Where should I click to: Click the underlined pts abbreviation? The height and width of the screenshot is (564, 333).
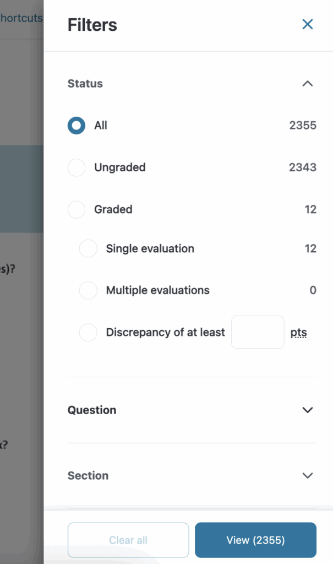pos(298,333)
